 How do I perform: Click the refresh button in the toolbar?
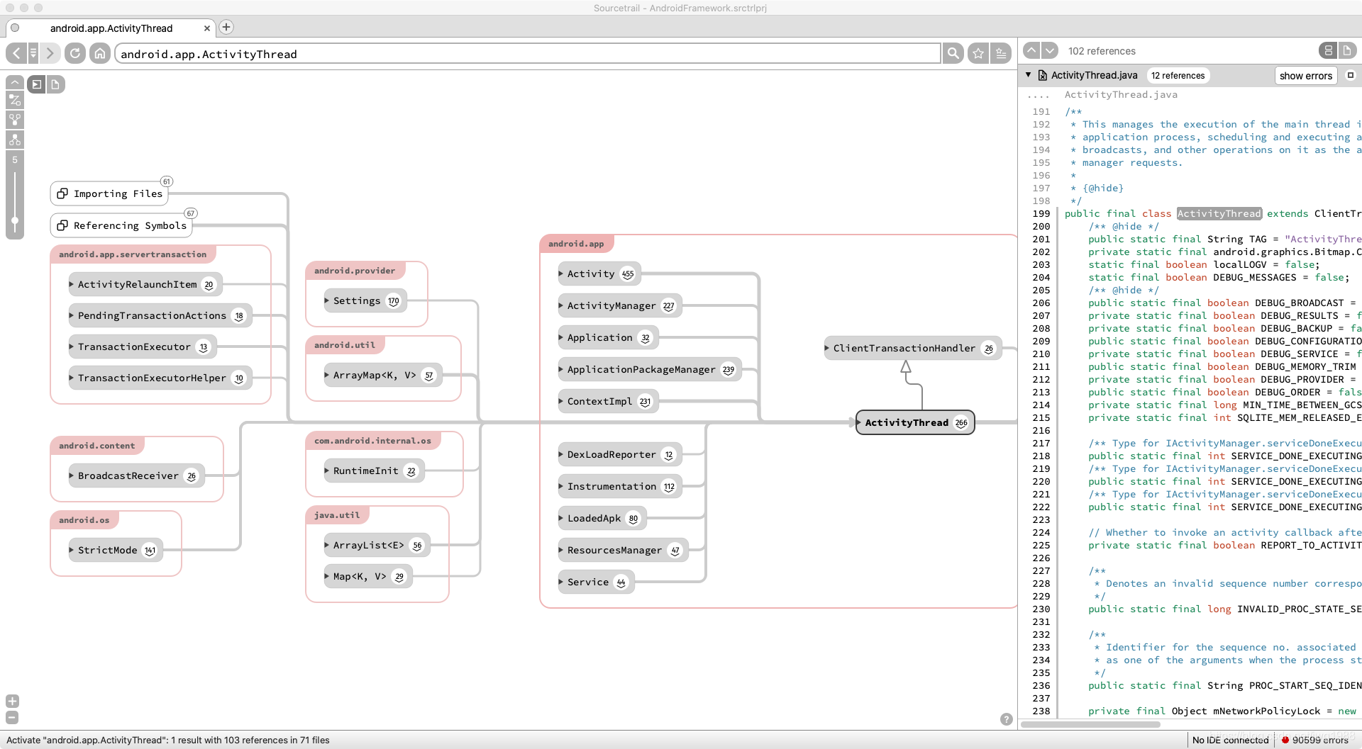click(x=74, y=53)
